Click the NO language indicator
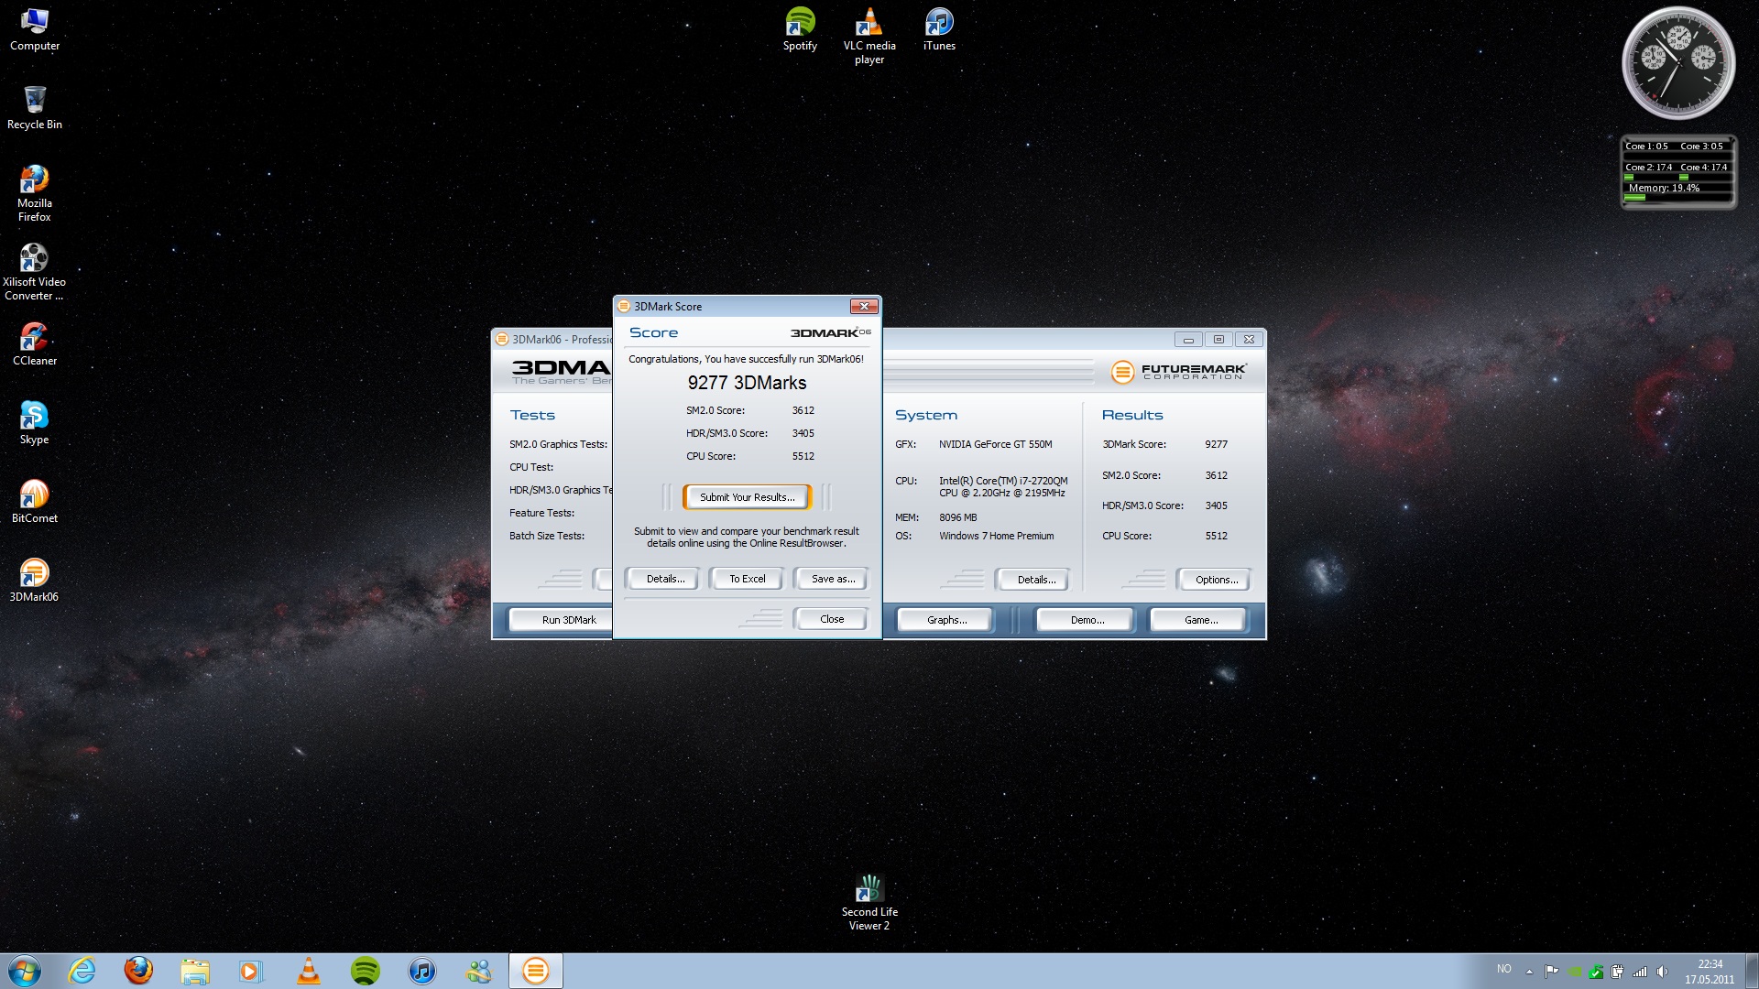This screenshot has width=1759, height=989. tap(1504, 969)
